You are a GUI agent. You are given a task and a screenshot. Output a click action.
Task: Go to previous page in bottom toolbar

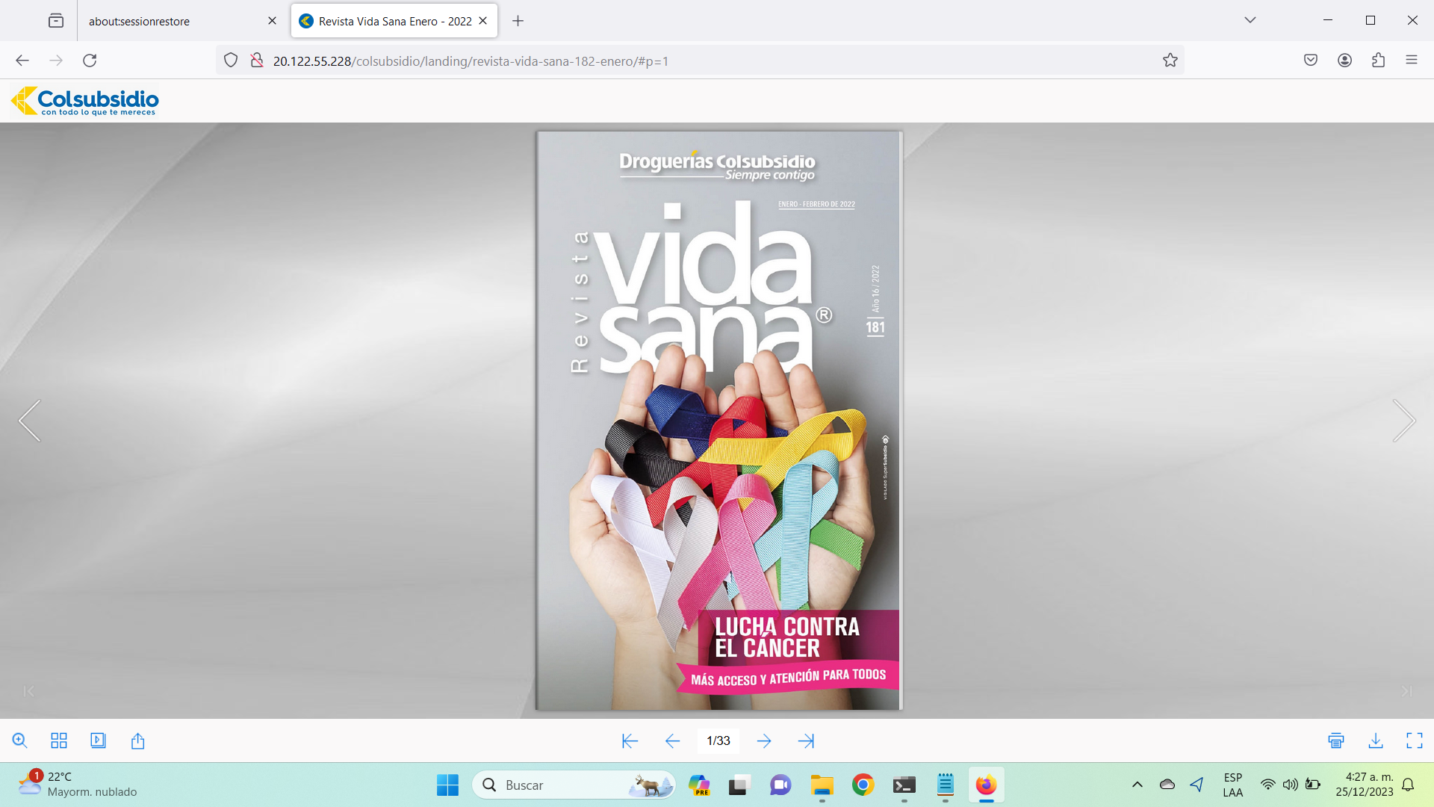click(x=672, y=740)
